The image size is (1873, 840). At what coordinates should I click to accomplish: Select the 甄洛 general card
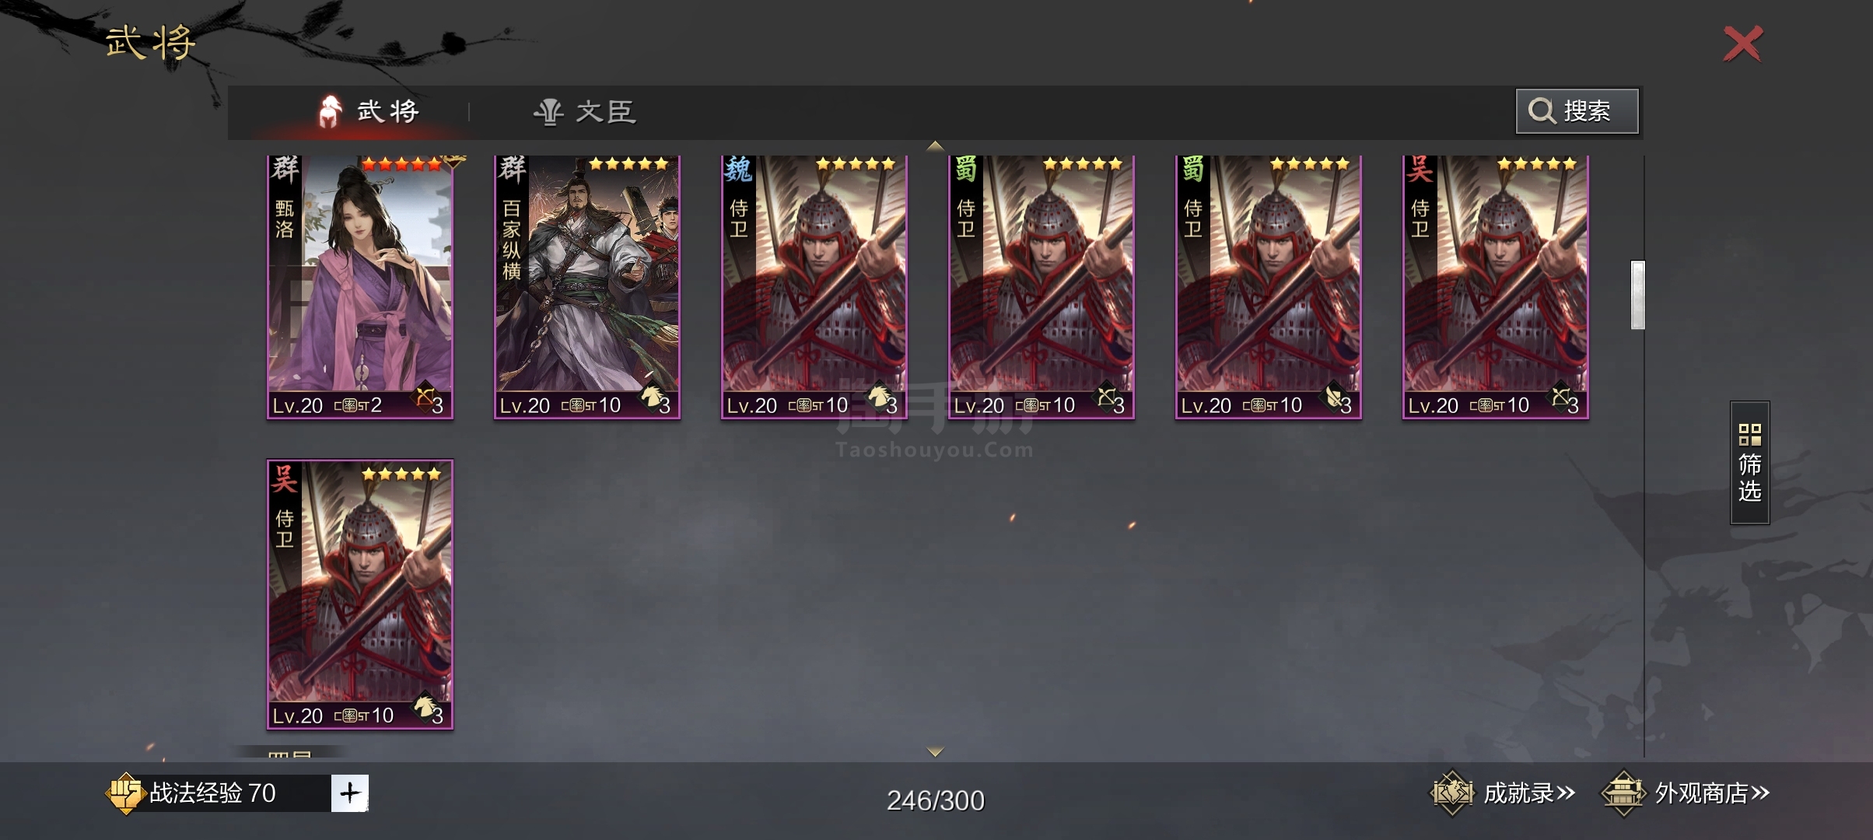(x=360, y=287)
